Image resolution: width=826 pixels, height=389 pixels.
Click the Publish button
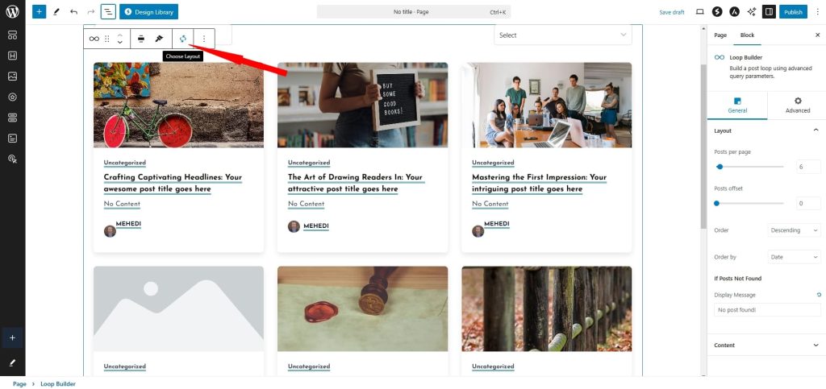(x=793, y=12)
